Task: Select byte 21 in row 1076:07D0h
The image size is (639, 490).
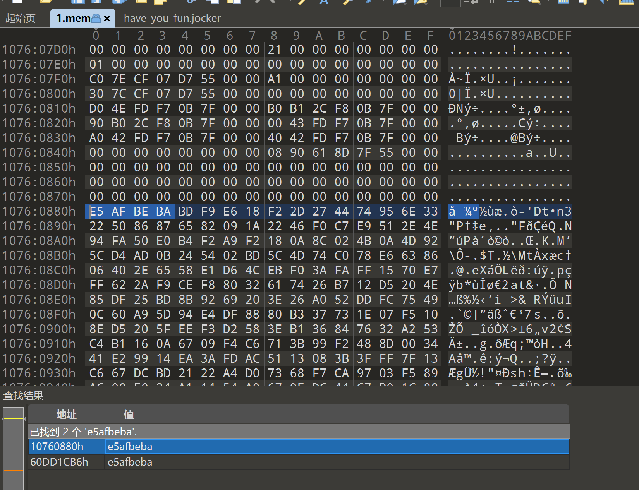Action: [275, 50]
